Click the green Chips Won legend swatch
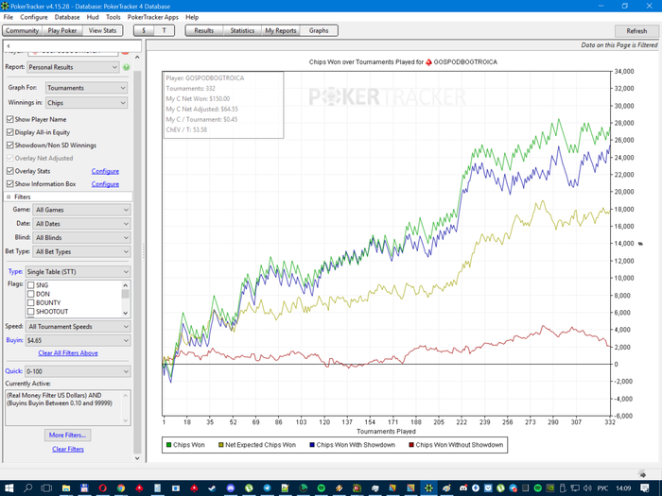The height and width of the screenshot is (496, 662). click(x=168, y=445)
